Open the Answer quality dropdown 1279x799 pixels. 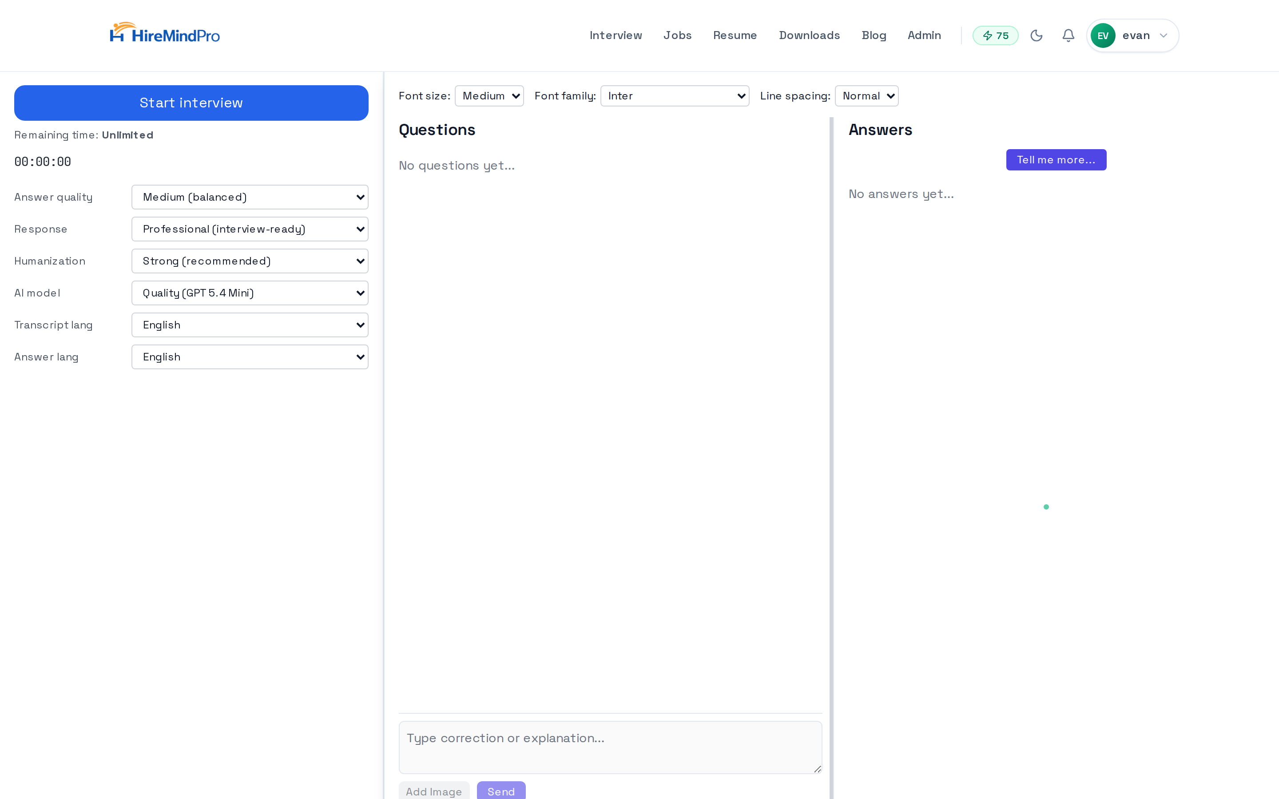250,197
